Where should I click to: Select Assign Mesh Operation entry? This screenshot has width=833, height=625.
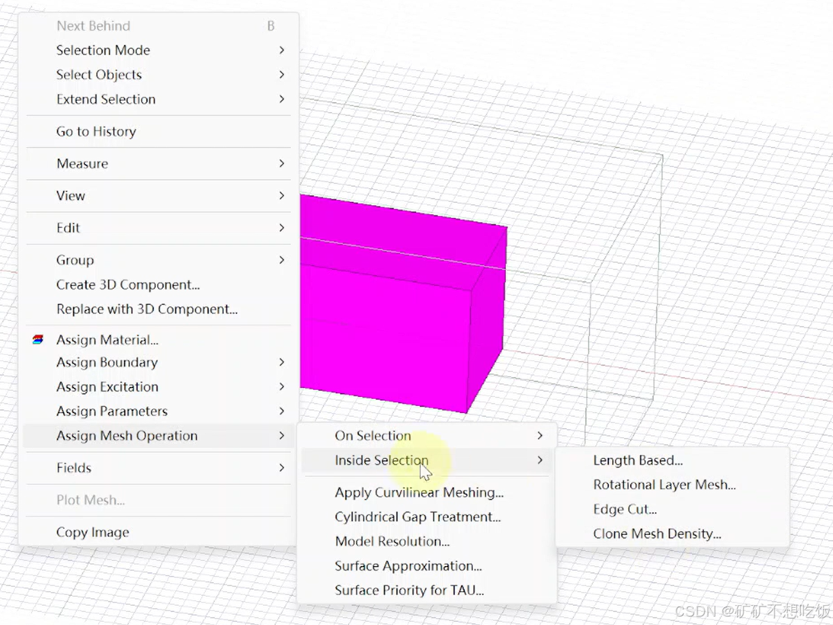coord(158,436)
